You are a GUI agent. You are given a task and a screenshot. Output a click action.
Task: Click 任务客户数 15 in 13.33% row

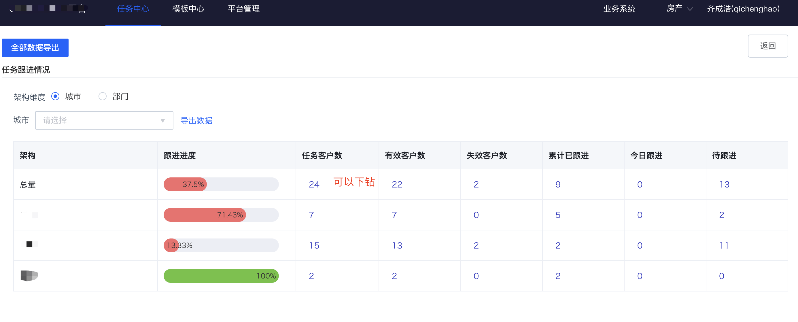click(x=314, y=245)
